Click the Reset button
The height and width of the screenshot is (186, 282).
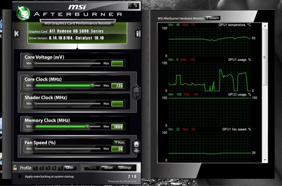click(x=108, y=168)
